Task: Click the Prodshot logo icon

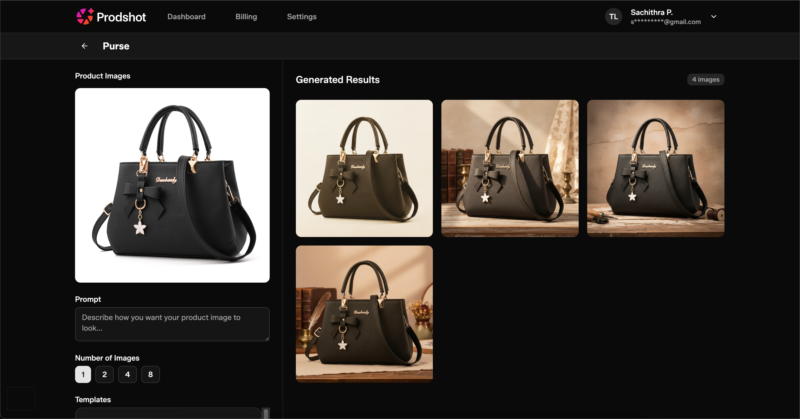Action: tap(85, 16)
